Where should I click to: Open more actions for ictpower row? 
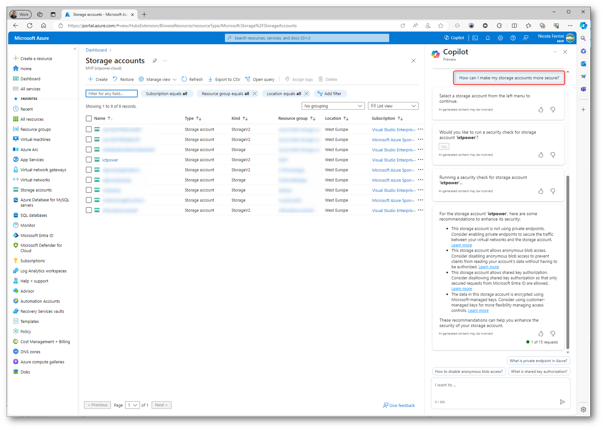point(420,160)
